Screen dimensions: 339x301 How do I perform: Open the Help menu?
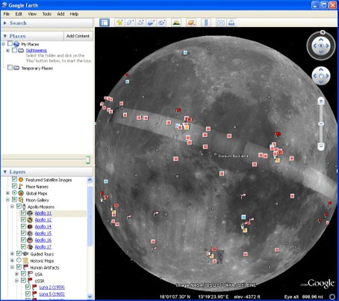(x=74, y=14)
